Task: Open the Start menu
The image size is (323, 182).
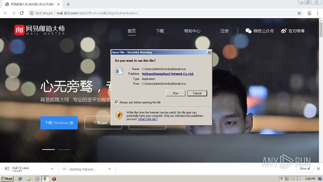Action: [x=7, y=179]
